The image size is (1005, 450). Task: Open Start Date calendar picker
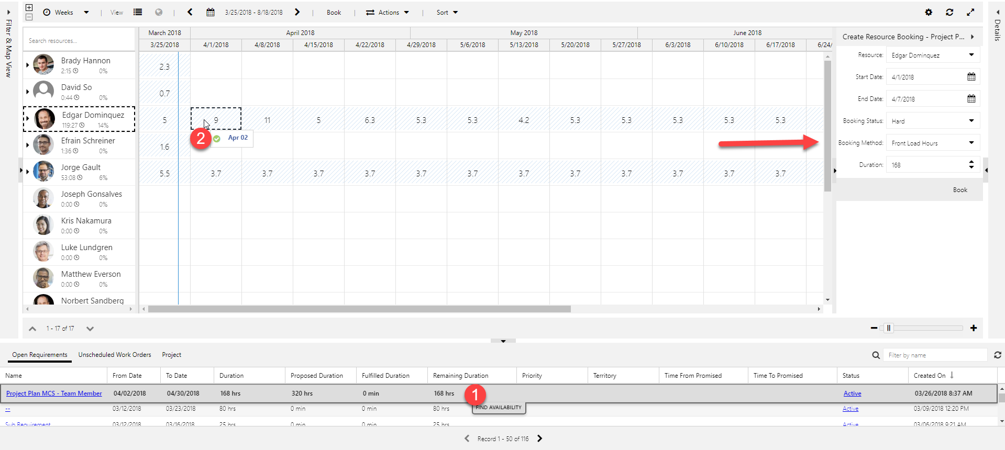[971, 77]
